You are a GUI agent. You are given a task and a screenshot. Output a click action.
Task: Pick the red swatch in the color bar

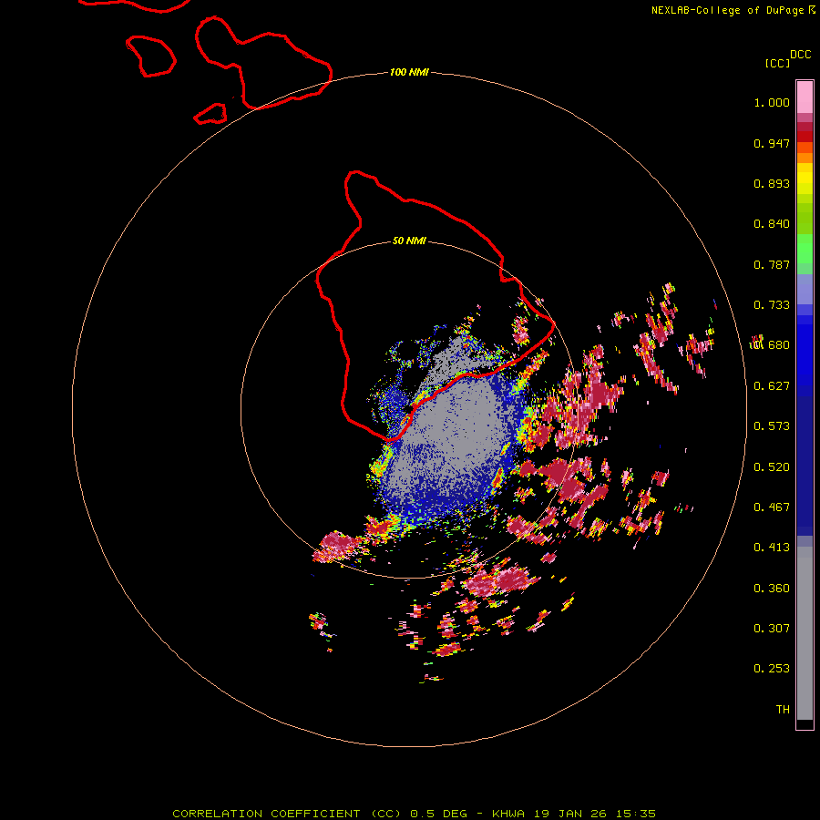805,137
